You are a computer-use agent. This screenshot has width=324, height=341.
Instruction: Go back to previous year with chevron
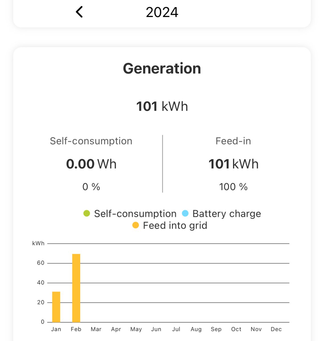[x=79, y=12]
